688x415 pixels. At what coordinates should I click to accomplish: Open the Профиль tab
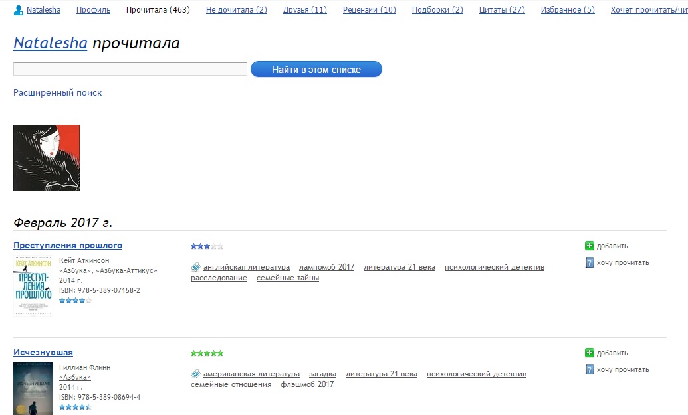click(94, 10)
